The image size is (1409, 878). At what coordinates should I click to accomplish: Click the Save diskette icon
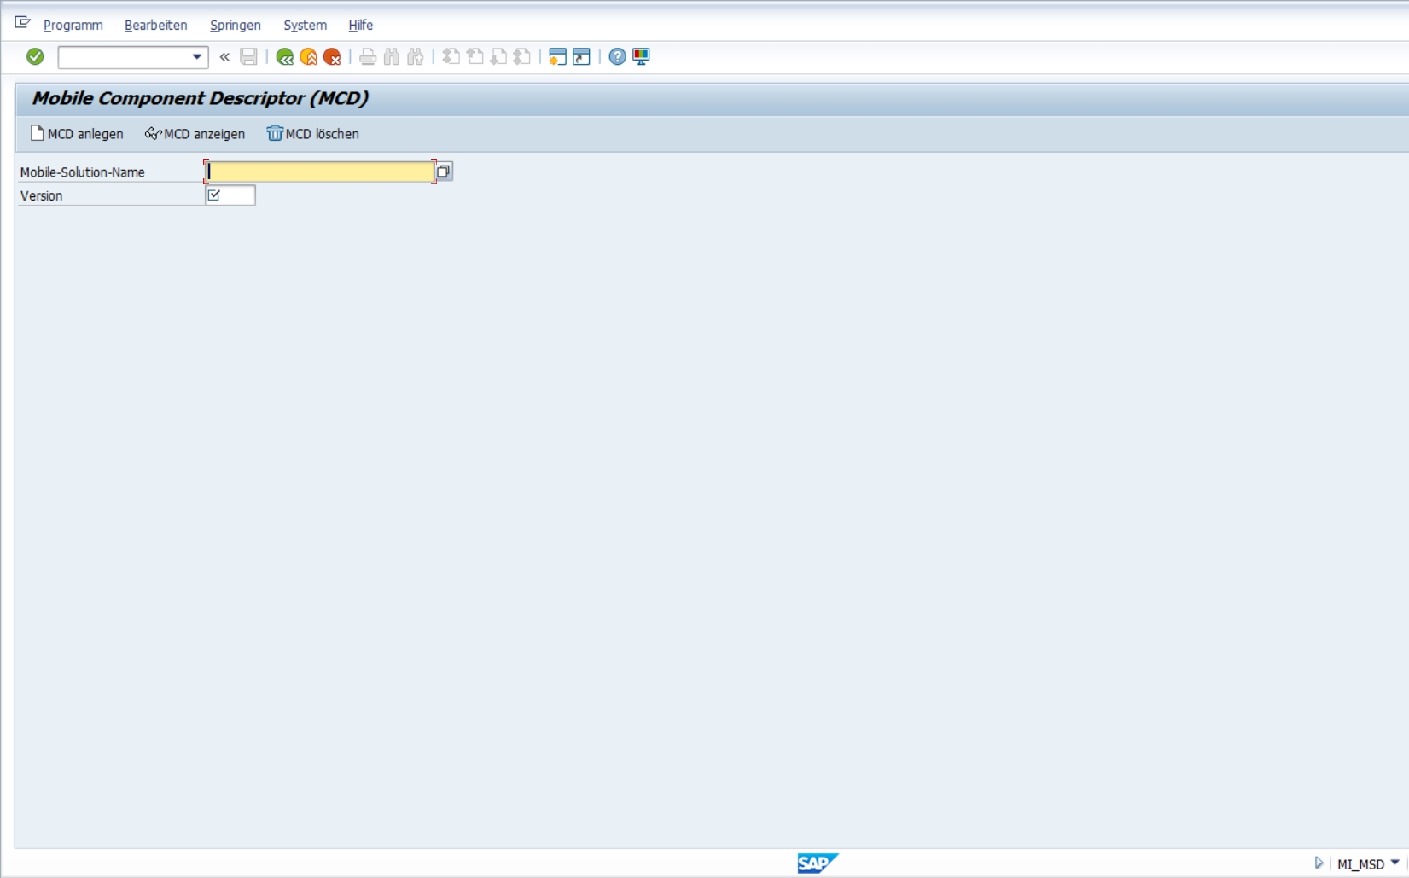(248, 57)
